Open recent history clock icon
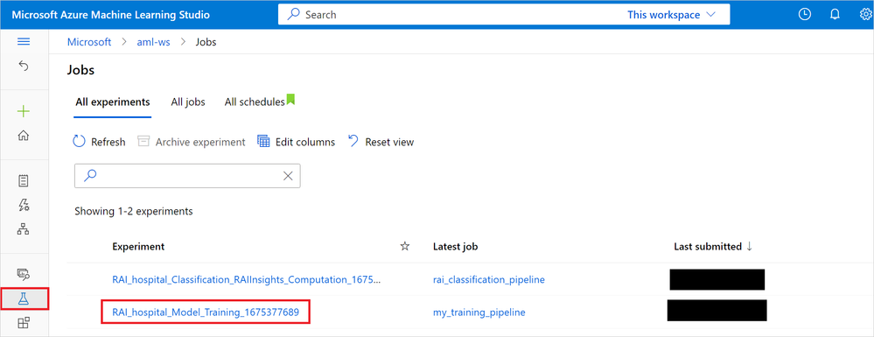Viewport: 874px width, 337px height. point(805,15)
